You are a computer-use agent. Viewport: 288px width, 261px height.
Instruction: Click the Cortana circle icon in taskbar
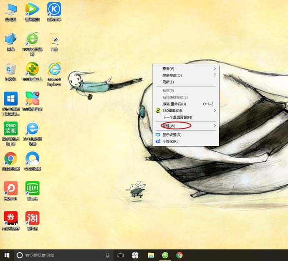20,255
